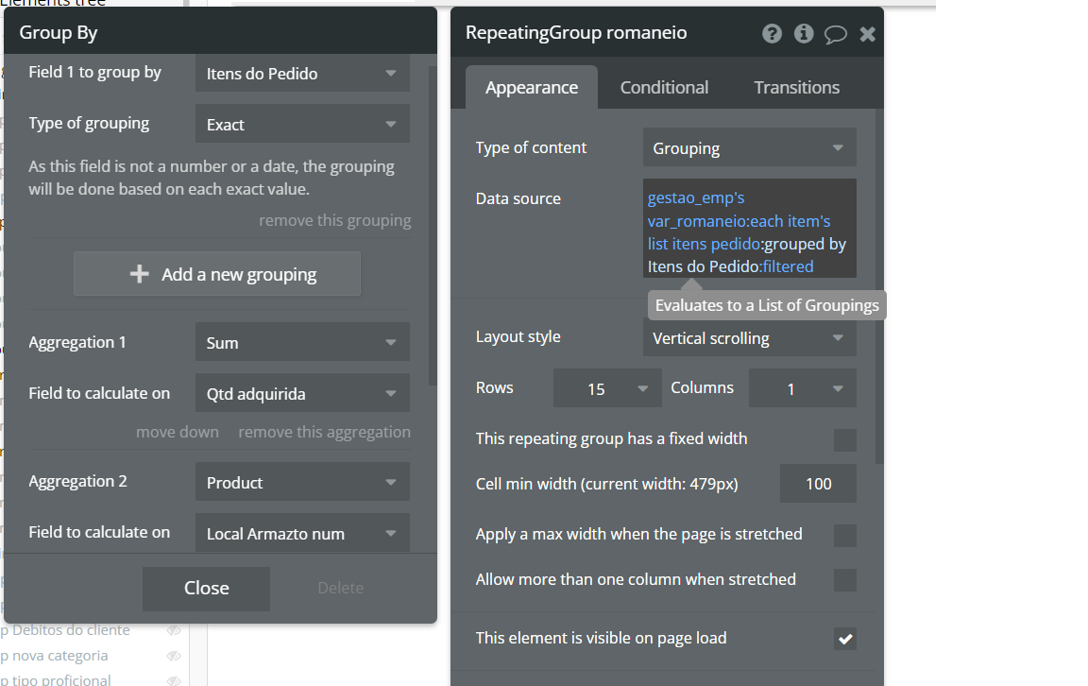Screen dimensions: 1088x686
Task: Click the info icon in RepeatingGroup header
Action: [804, 34]
